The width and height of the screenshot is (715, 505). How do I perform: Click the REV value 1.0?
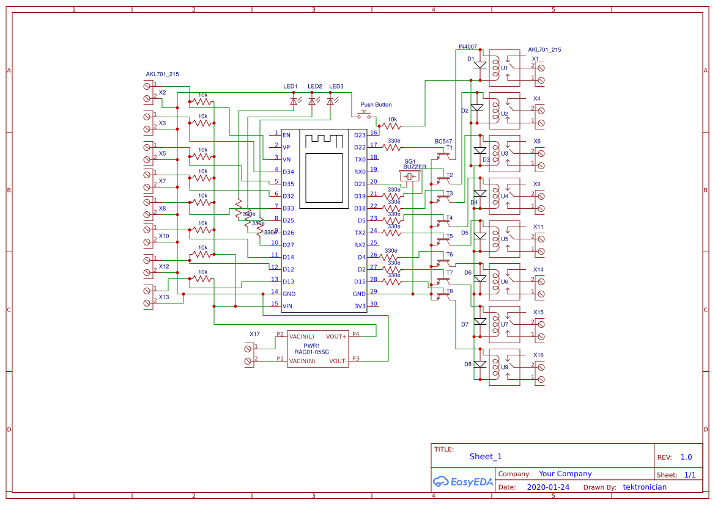(x=686, y=457)
